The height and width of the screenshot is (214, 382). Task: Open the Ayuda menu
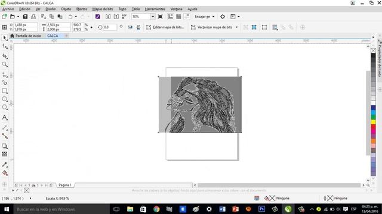point(192,9)
